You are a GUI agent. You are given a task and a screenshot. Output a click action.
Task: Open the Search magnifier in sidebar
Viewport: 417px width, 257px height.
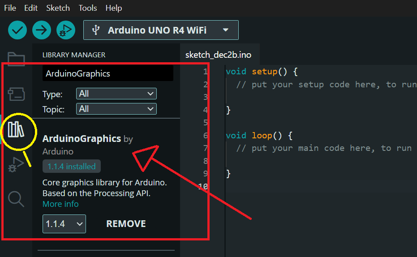pyautogui.click(x=16, y=199)
